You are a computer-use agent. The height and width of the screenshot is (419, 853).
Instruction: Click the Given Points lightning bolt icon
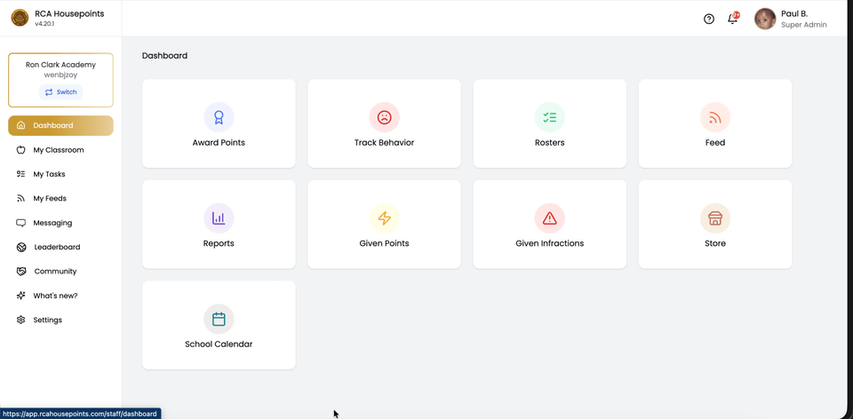pos(384,218)
